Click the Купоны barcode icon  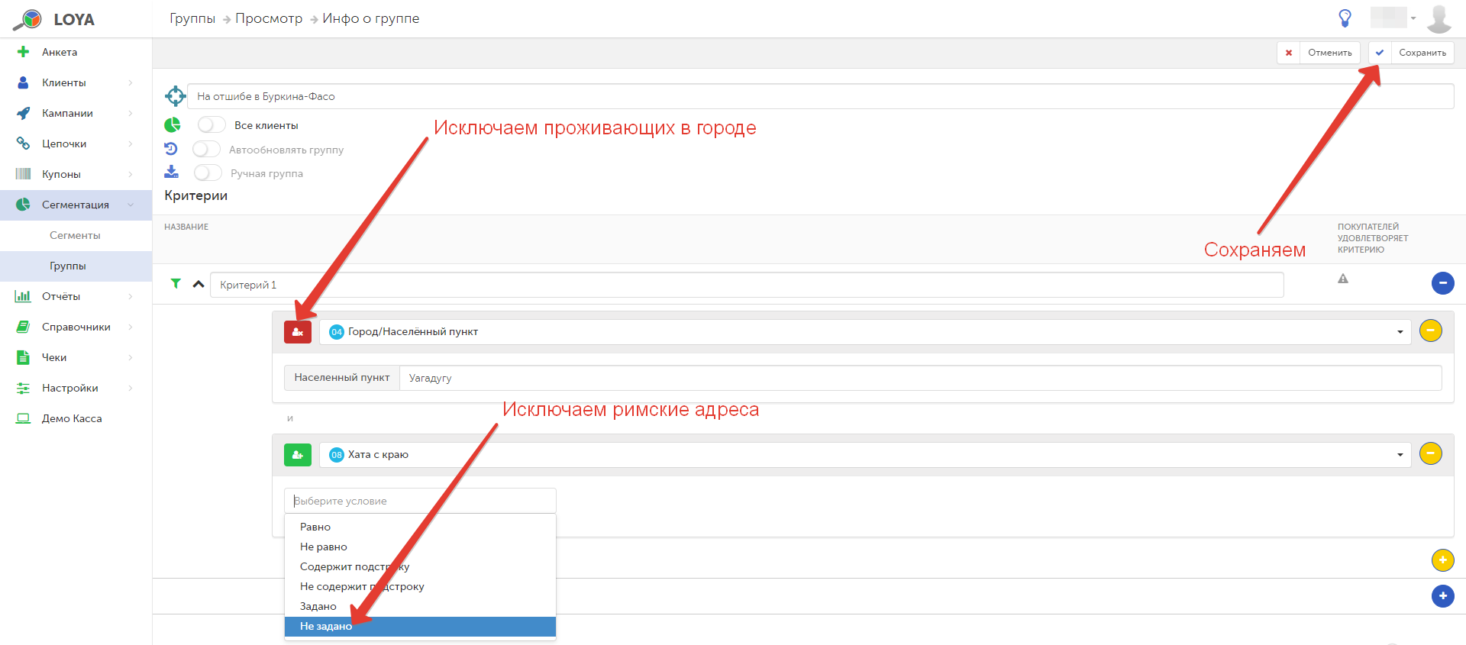tap(23, 174)
